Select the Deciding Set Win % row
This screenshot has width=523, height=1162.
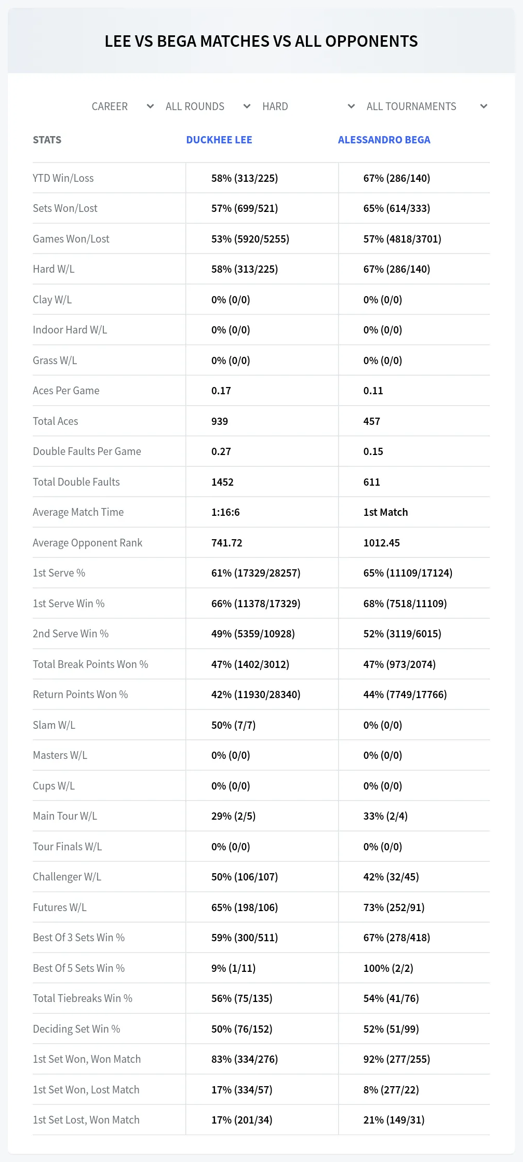[261, 1029]
